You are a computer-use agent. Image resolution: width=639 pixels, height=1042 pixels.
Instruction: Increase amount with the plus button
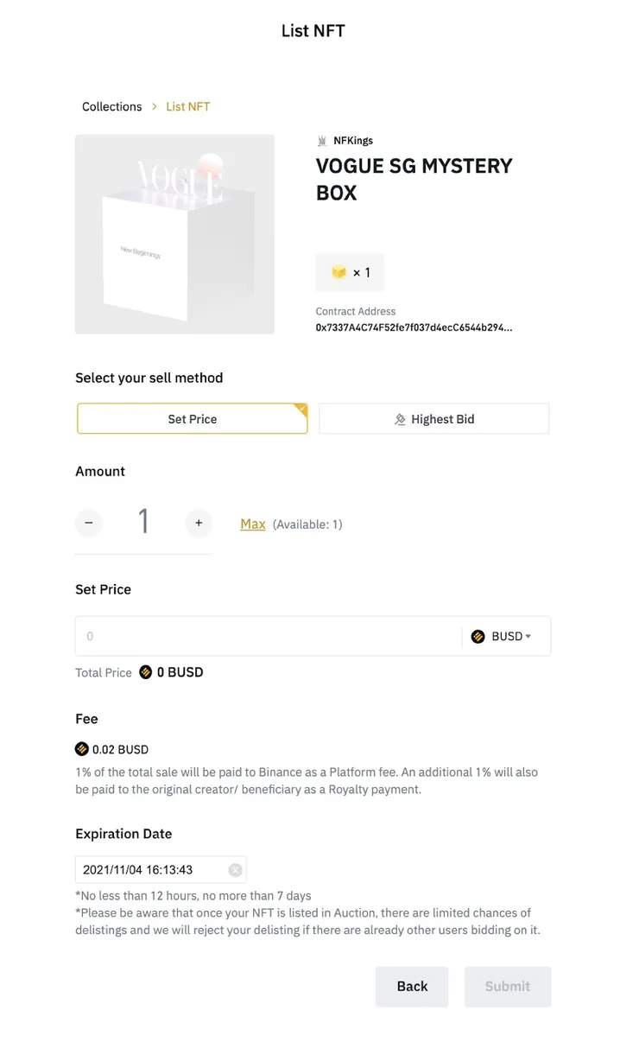[x=199, y=523]
